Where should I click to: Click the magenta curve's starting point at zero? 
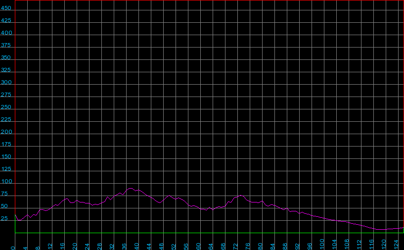(x=15, y=215)
